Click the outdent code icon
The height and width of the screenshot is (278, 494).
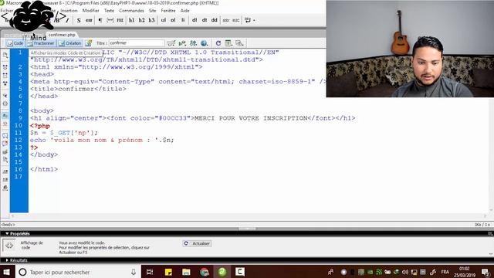tap(5, 180)
